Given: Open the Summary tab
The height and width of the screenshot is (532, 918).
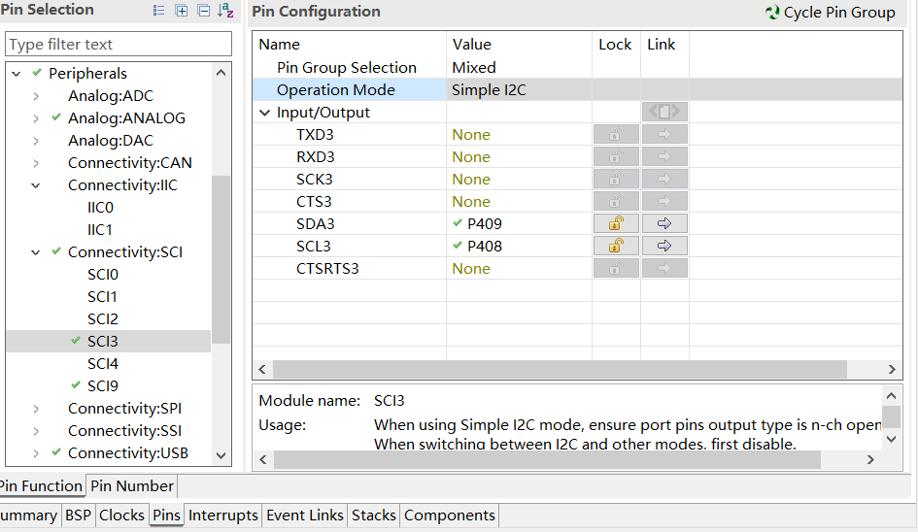Looking at the screenshot, I should (x=29, y=515).
